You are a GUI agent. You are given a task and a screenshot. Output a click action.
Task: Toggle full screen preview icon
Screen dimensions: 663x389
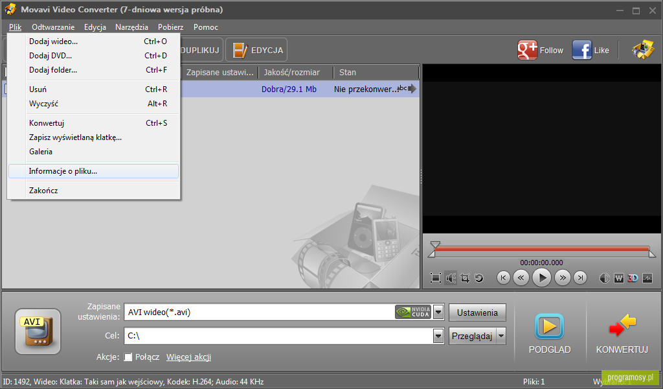point(436,277)
